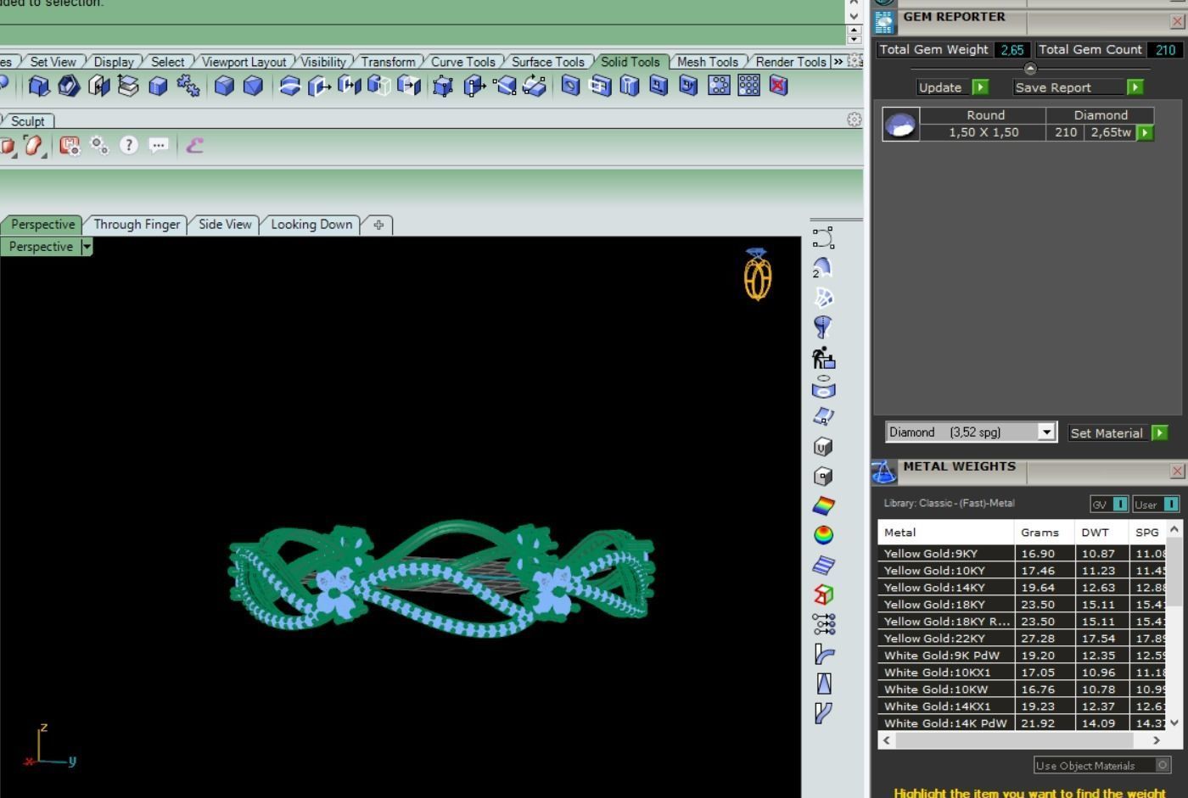Select the White Gold:14K PdW row
The height and width of the screenshot is (798, 1188).
(x=1022, y=723)
